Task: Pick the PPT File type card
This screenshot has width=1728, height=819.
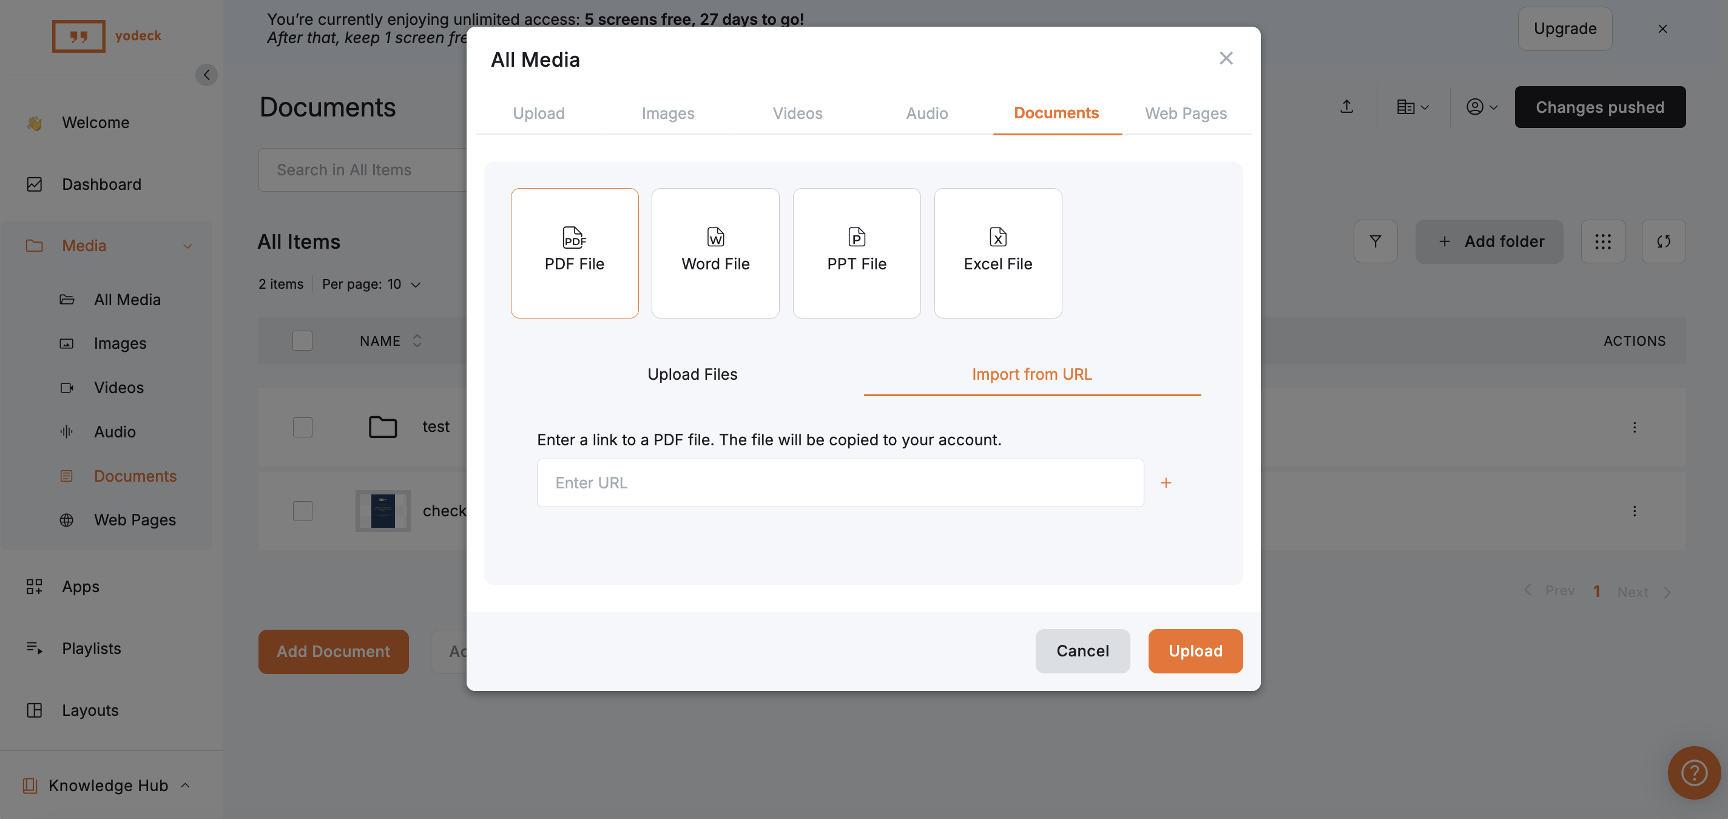Action: 856,252
